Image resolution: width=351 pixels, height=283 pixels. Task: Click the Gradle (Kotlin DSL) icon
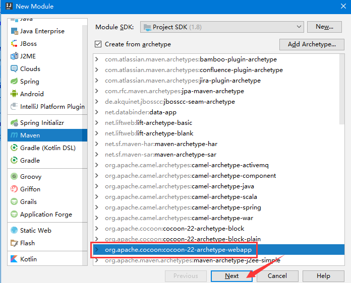14,148
